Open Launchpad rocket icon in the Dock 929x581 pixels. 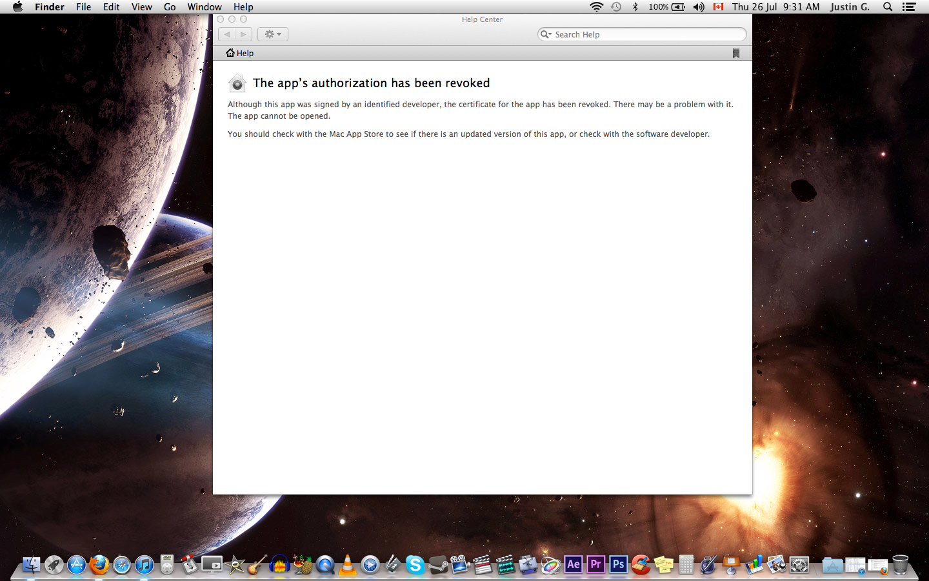coord(54,564)
